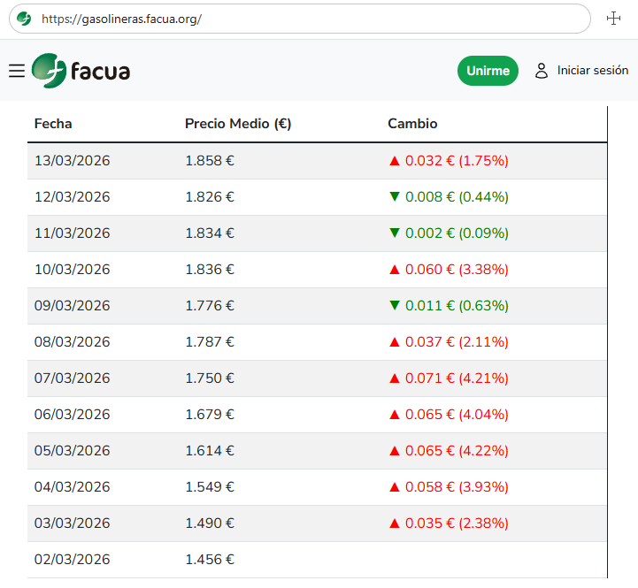Click the Facua logo
The height and width of the screenshot is (588, 638).
(x=81, y=71)
